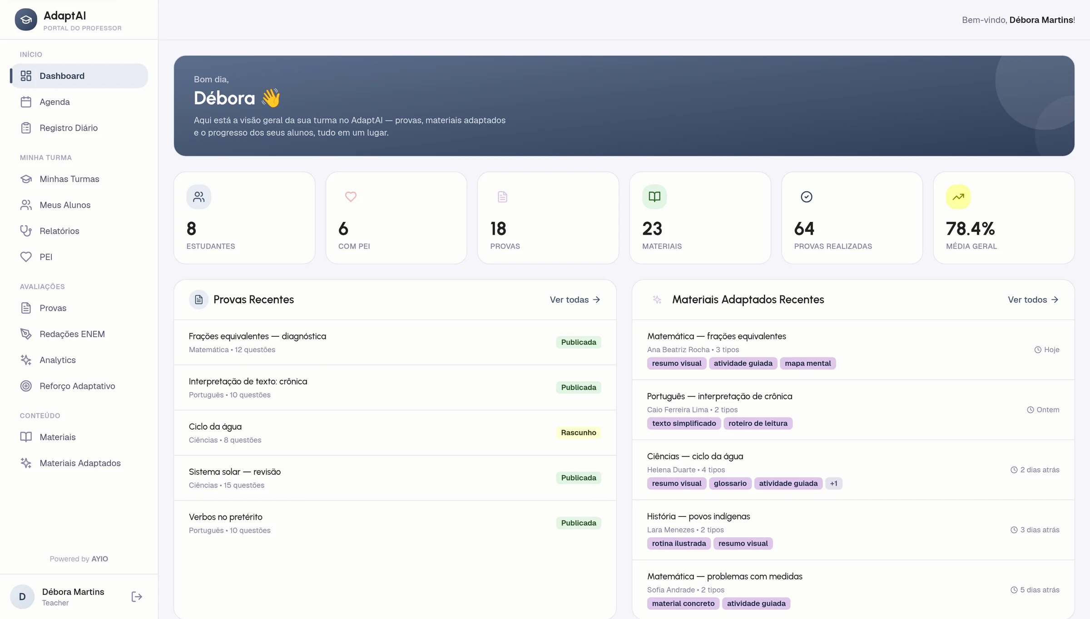Open the Dashboard sidebar item
This screenshot has width=1090, height=619.
[x=79, y=76]
